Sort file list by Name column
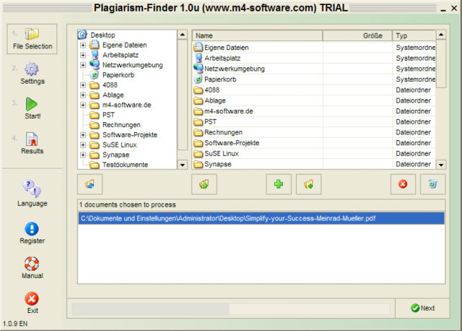 pos(258,35)
